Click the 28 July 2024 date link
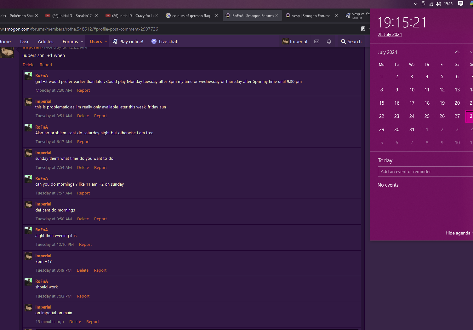 coord(390,34)
